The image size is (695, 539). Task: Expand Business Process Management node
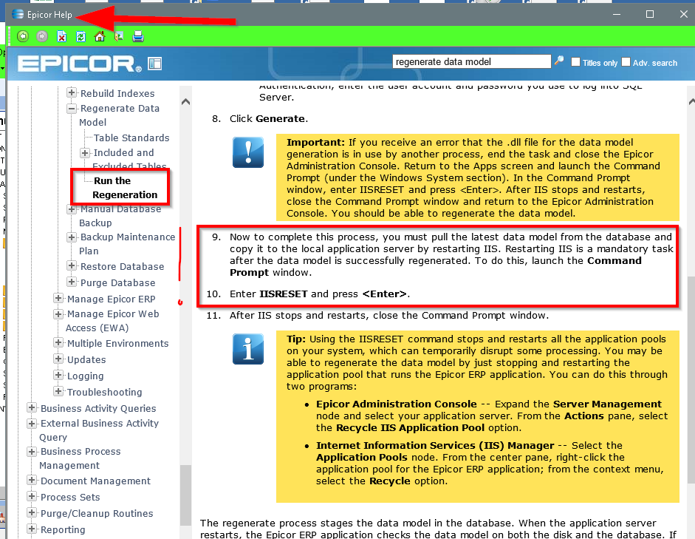pyautogui.click(x=32, y=451)
